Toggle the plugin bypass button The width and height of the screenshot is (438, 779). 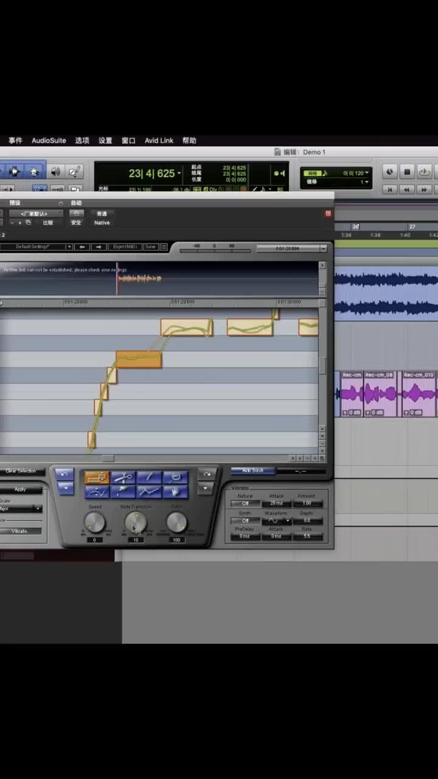point(102,214)
